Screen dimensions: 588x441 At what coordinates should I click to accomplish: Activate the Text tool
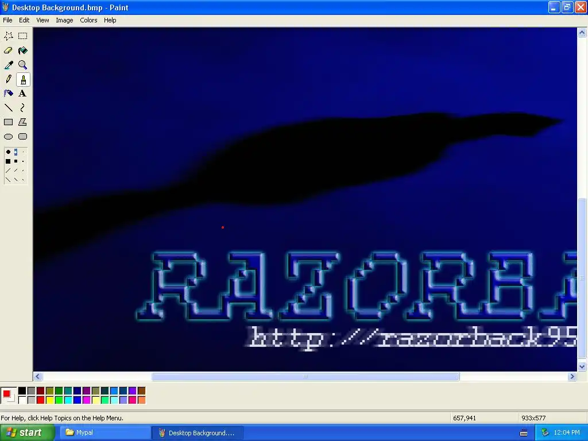(x=22, y=94)
